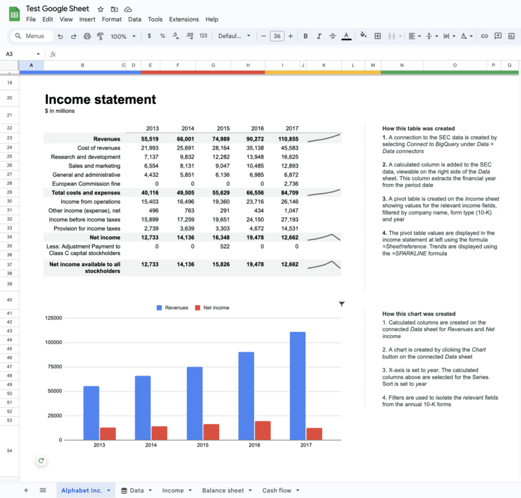The image size is (521, 498).
Task: Insert a link using the link icon
Action: (484, 36)
